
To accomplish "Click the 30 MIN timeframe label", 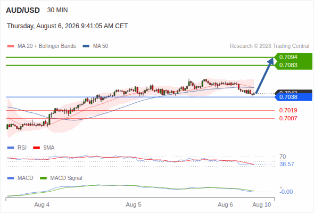I will click(x=57, y=10).
